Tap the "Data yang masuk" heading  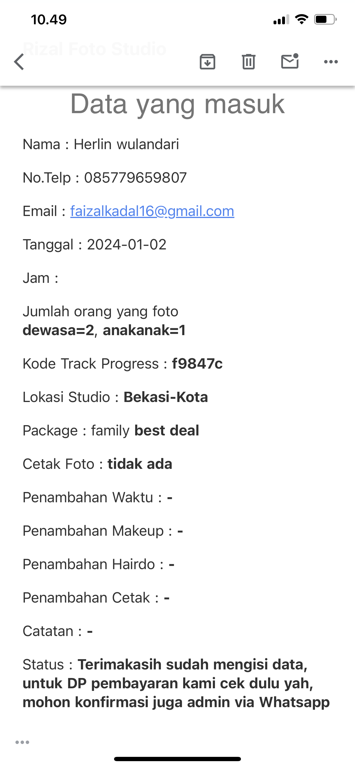(x=177, y=104)
